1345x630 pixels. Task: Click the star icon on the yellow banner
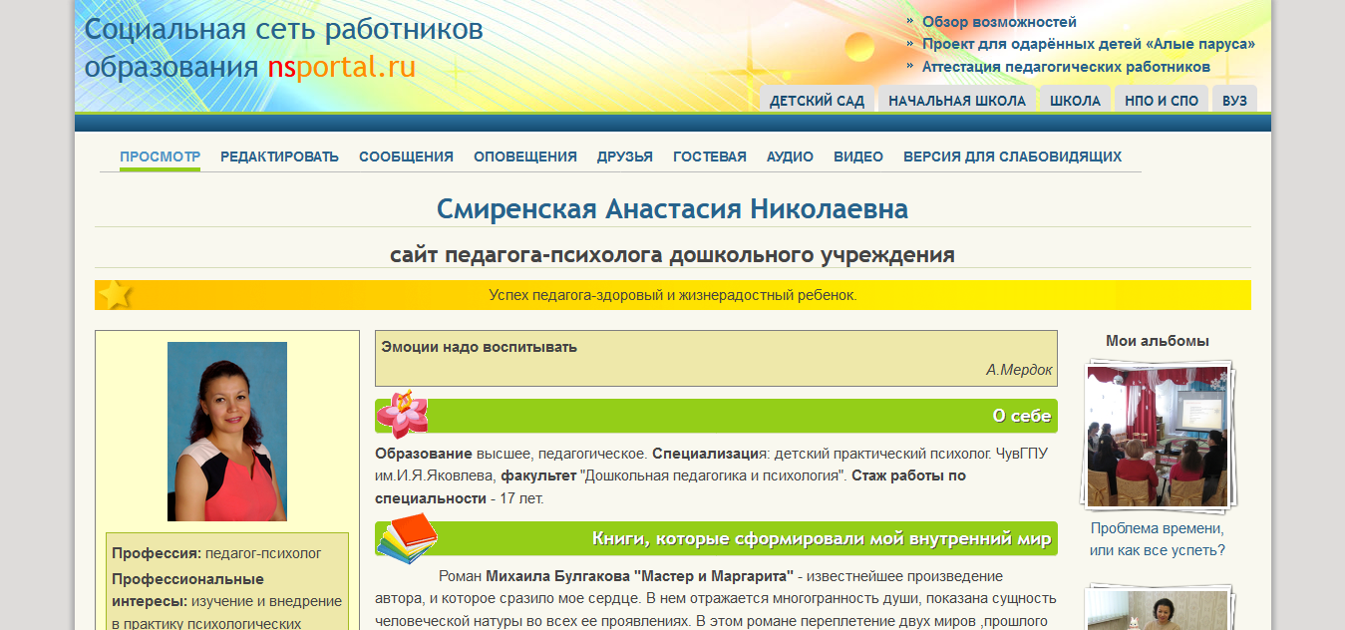tap(116, 295)
